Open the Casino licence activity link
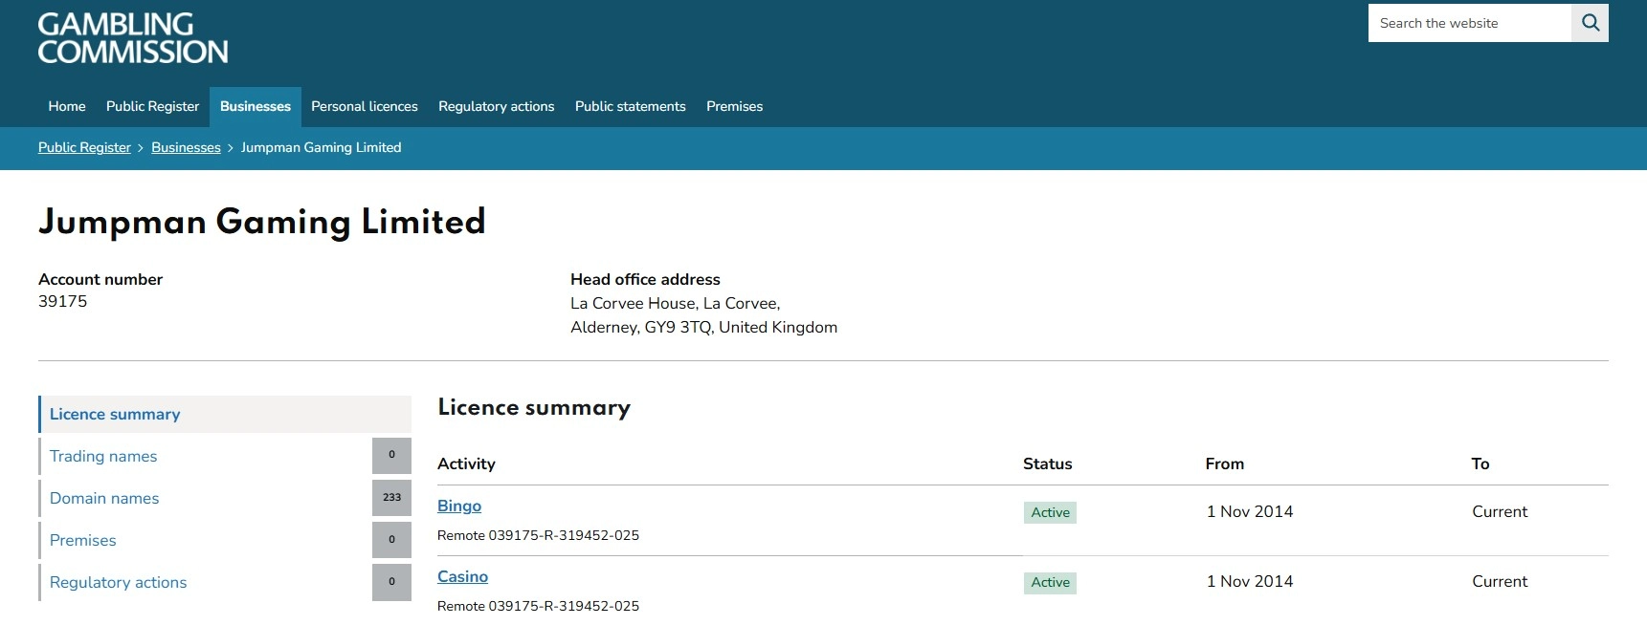 coord(463,576)
